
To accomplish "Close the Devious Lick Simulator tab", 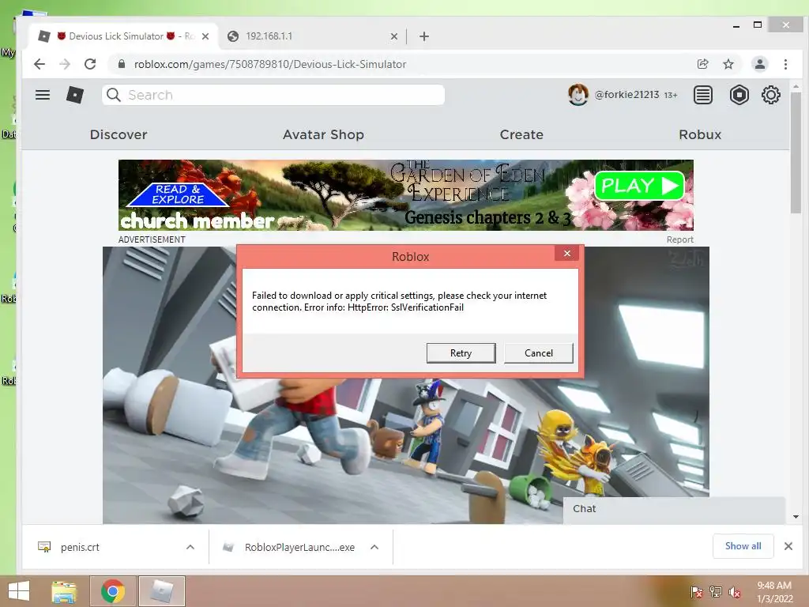I will pyautogui.click(x=205, y=36).
